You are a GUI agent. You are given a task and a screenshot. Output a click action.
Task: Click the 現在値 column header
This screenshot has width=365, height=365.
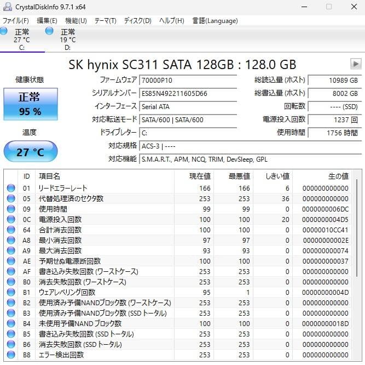[x=194, y=176]
